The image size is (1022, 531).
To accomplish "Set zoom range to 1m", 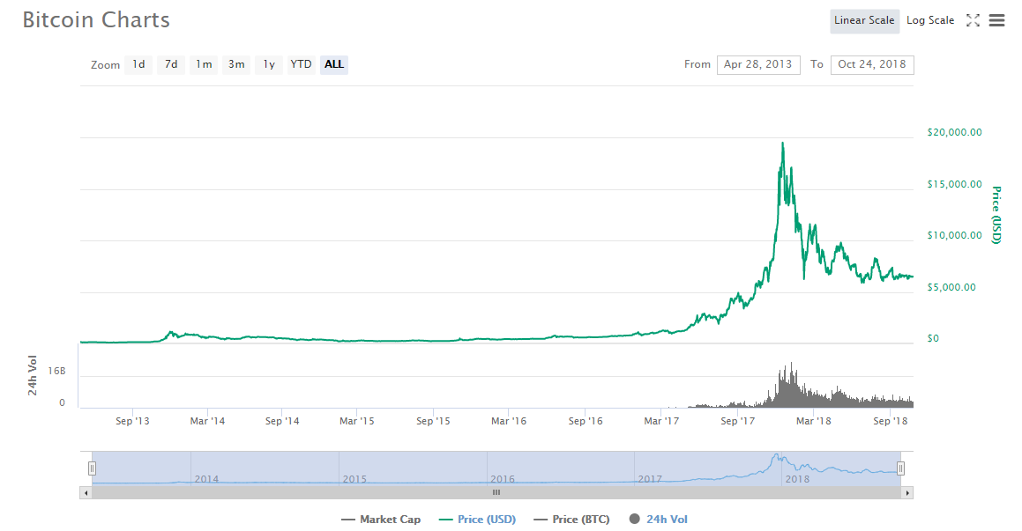I will [x=204, y=64].
